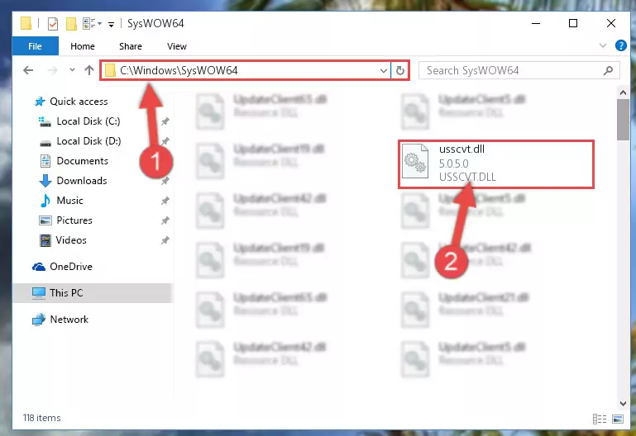Click the gear icon of usscvt.dll
The width and height of the screenshot is (636, 436).
(x=415, y=162)
